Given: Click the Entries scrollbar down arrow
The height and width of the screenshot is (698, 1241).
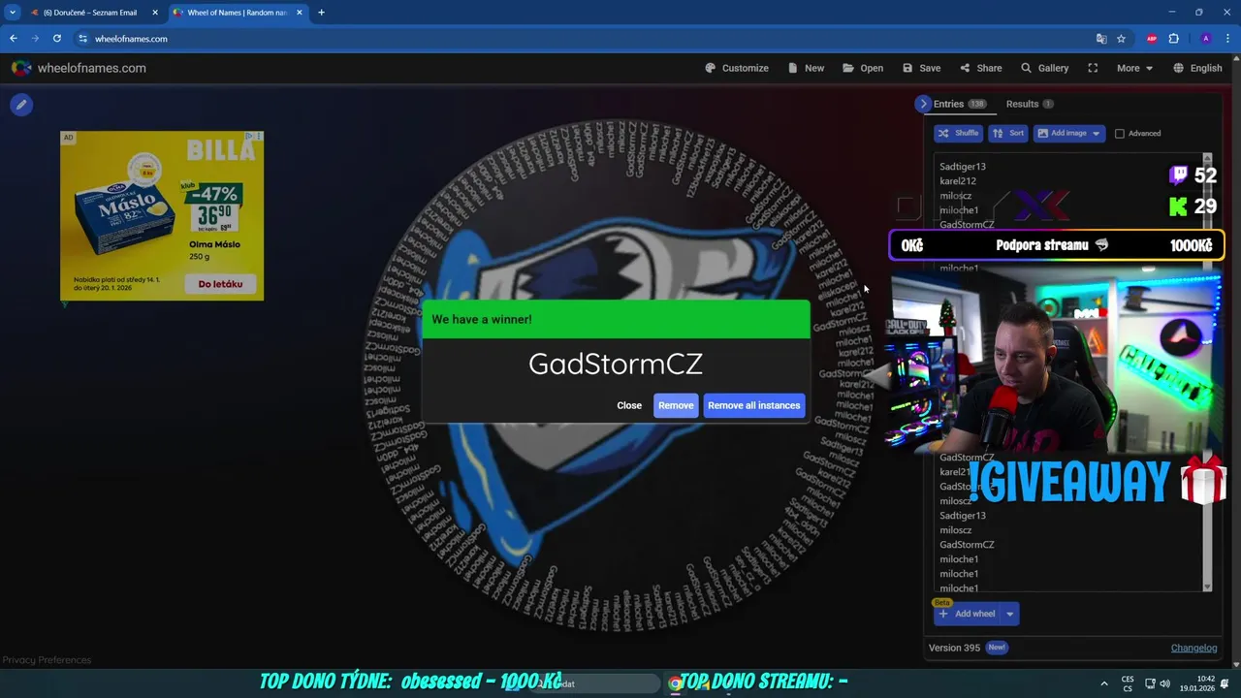Looking at the screenshot, I should 1207,586.
